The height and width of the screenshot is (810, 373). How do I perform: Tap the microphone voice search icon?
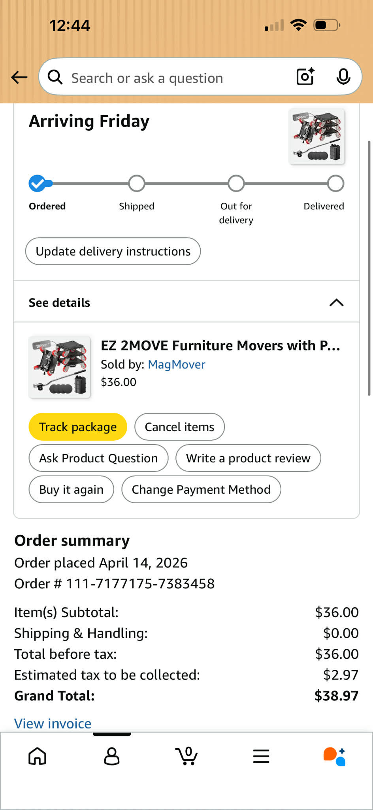[x=343, y=77]
